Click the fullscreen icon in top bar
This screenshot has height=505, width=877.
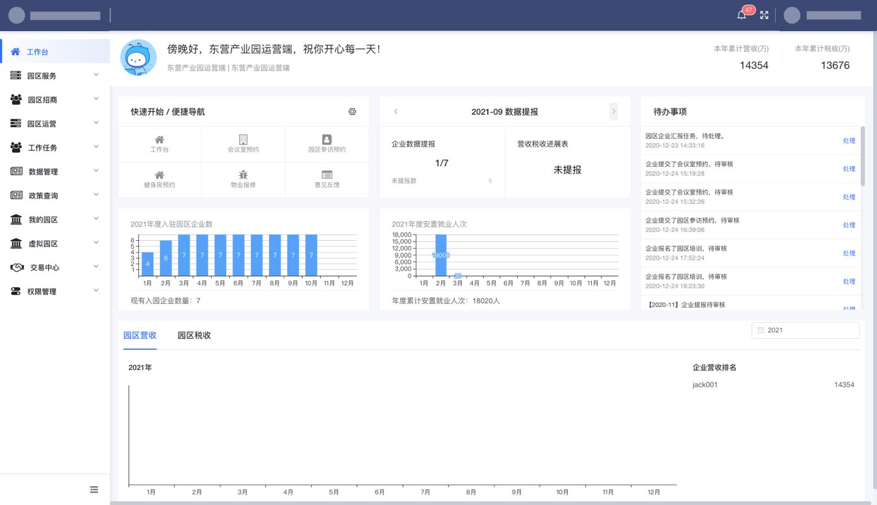764,15
